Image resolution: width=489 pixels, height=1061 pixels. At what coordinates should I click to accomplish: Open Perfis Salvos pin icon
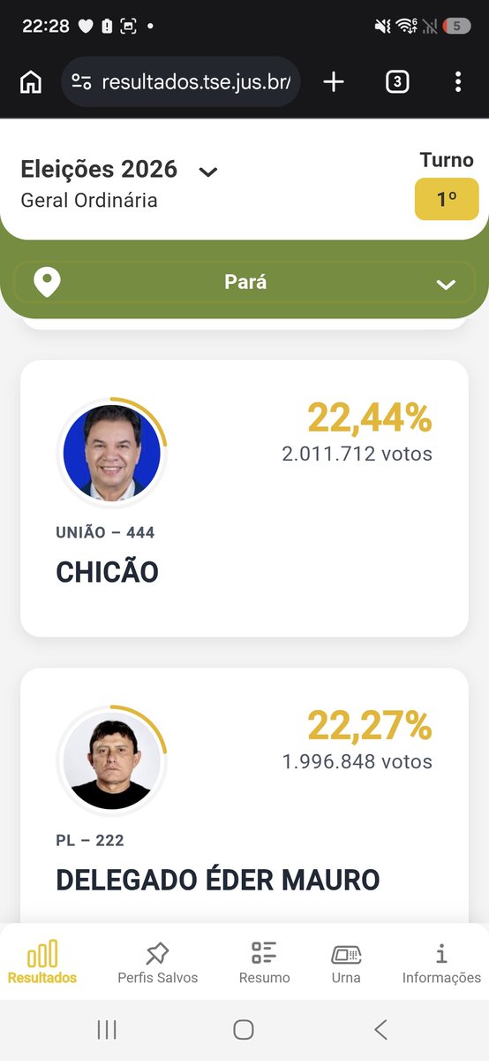157,954
